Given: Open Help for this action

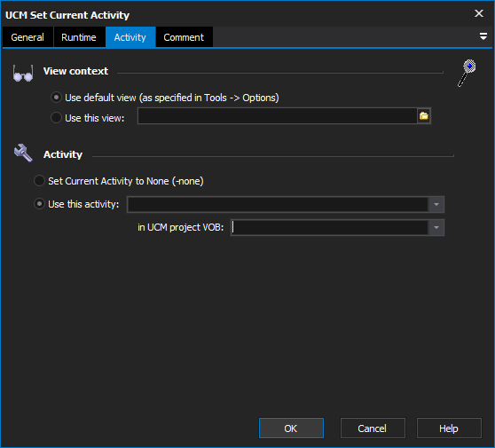Looking at the screenshot, I should (x=449, y=428).
